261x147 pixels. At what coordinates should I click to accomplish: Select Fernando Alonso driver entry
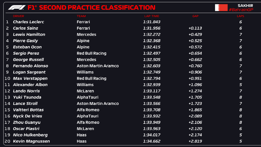(31, 66)
